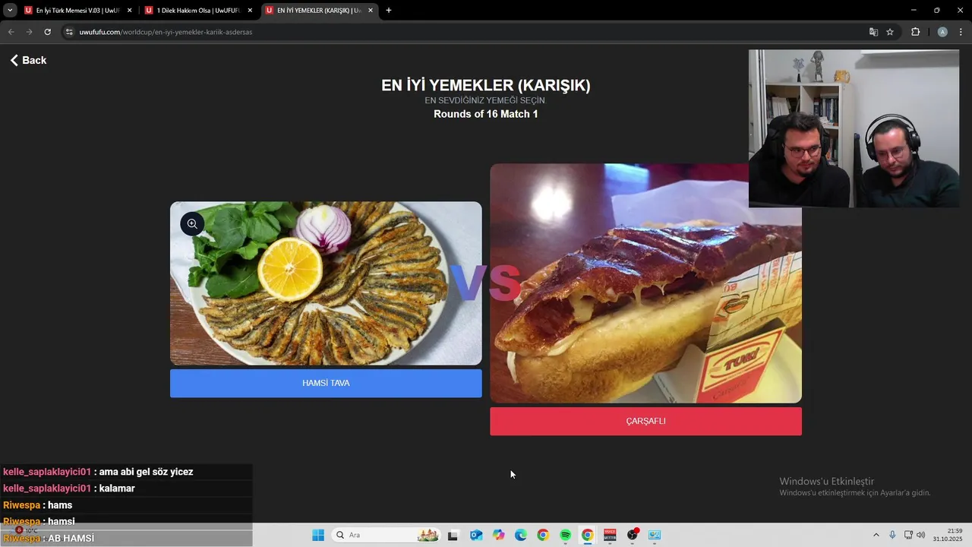Bookmark this page with the star
Screen dimensions: 972x547
click(890, 32)
